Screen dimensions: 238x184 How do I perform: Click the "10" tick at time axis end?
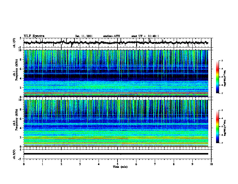pyautogui.click(x=211, y=164)
